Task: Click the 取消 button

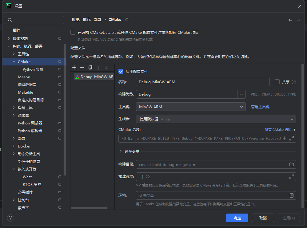Action: pyautogui.click(x=263, y=218)
